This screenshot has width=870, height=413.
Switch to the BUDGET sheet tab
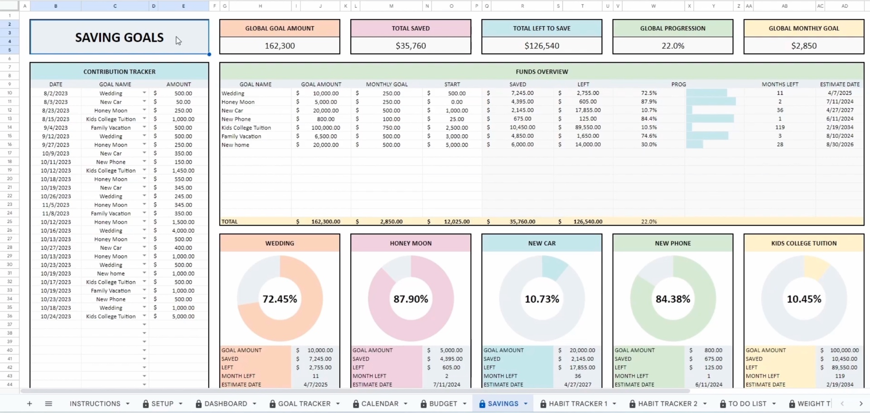[x=443, y=403]
